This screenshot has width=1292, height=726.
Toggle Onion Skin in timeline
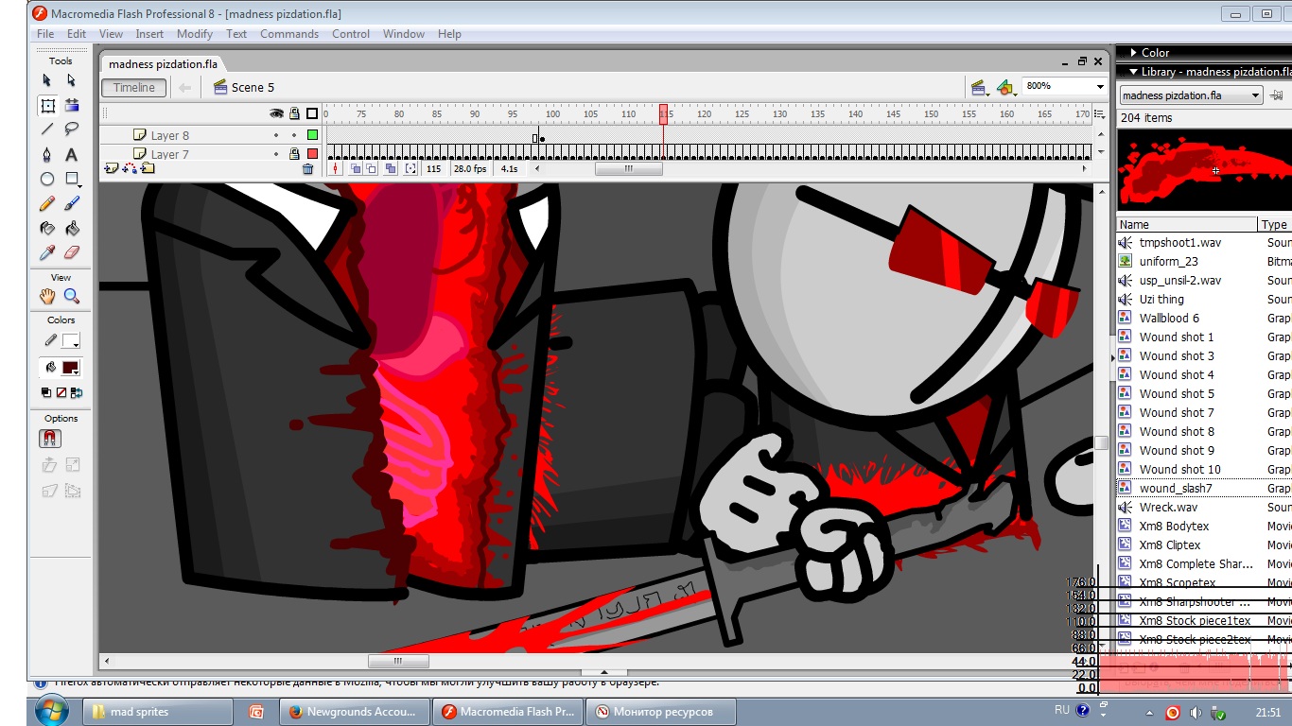(356, 168)
